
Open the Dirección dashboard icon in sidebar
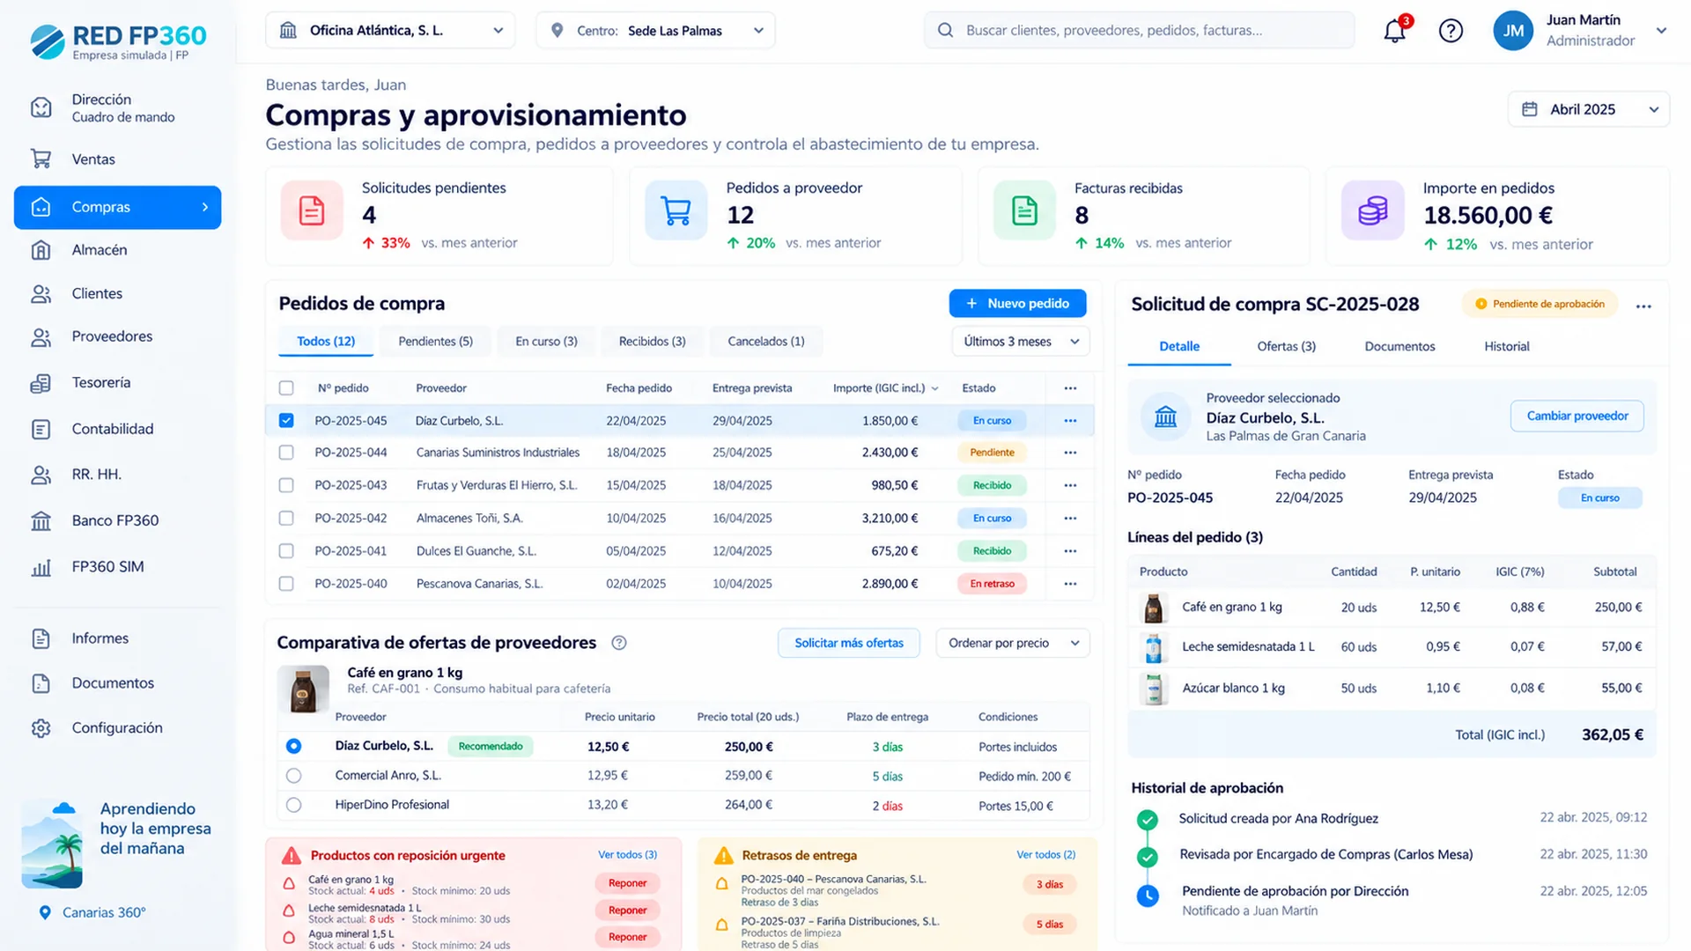pyautogui.click(x=41, y=107)
